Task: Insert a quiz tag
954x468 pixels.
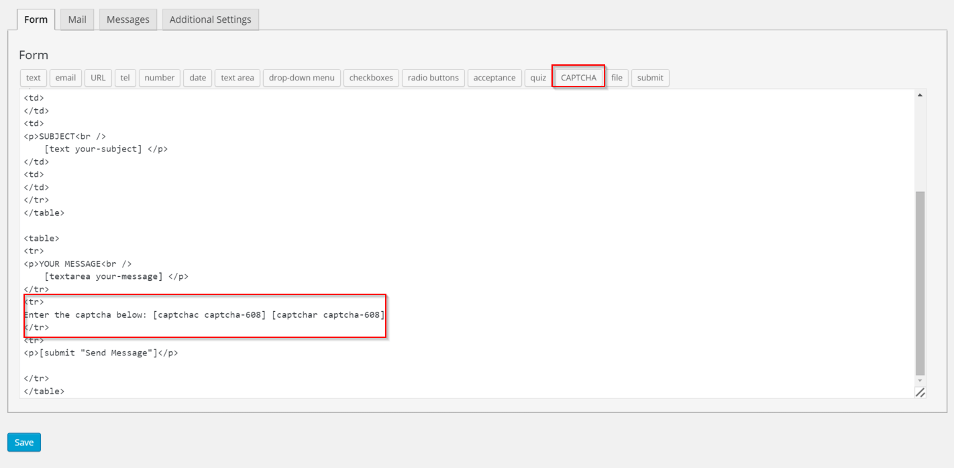Action: (537, 77)
